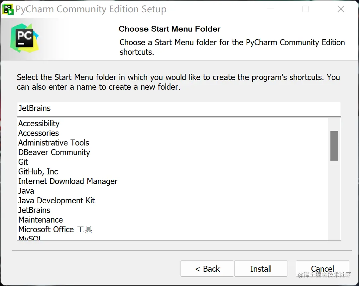
Task: Select the Accessories folder entry
Action: tap(39, 133)
